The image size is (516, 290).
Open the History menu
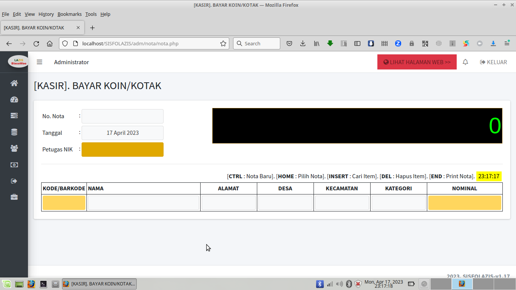(46, 14)
